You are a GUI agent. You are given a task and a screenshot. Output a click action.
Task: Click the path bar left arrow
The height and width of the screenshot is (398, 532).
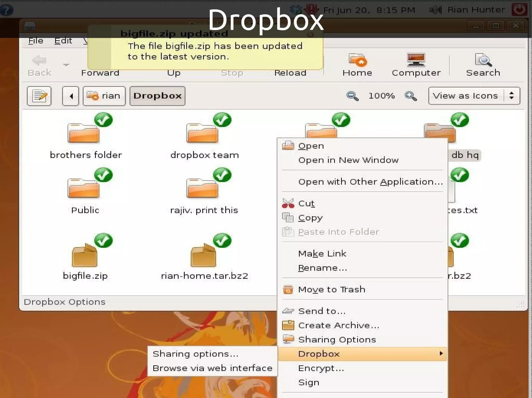[70, 96]
